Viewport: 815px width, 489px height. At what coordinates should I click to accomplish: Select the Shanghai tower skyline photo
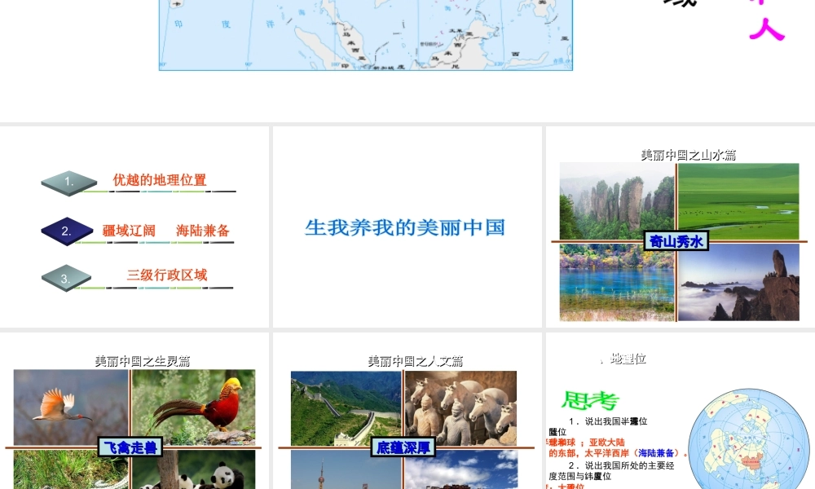(346, 469)
